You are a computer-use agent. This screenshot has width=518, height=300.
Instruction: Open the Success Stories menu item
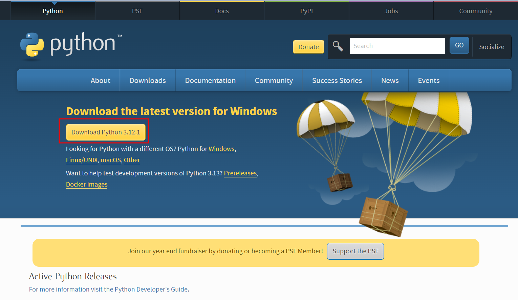337,80
